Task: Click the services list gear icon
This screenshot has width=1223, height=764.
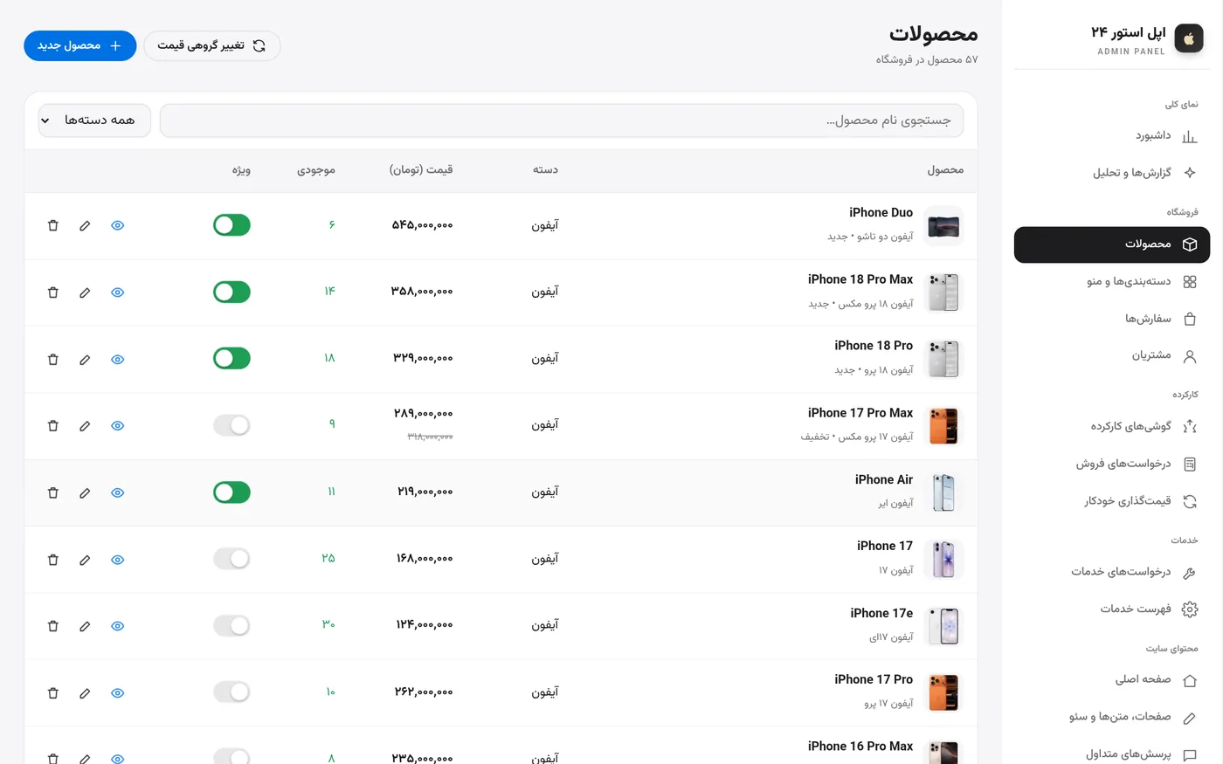Action: pos(1190,609)
